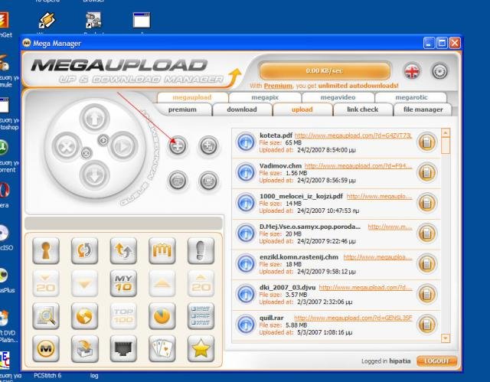Click info icon for koteta.pdf

pyautogui.click(x=246, y=142)
